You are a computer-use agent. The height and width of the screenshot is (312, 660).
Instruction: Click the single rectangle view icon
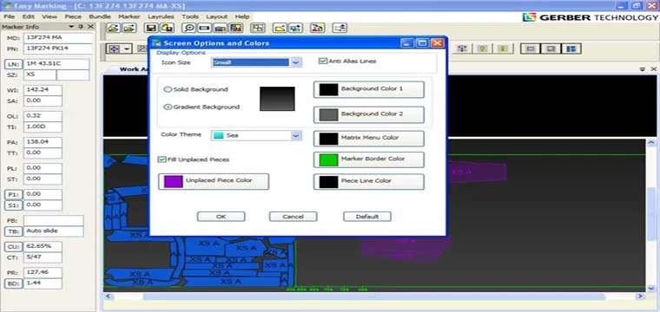coord(531,49)
